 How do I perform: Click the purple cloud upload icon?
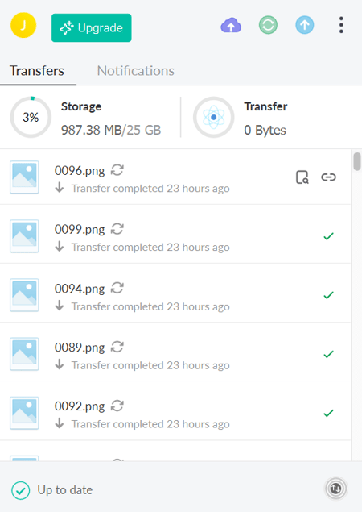tap(231, 25)
